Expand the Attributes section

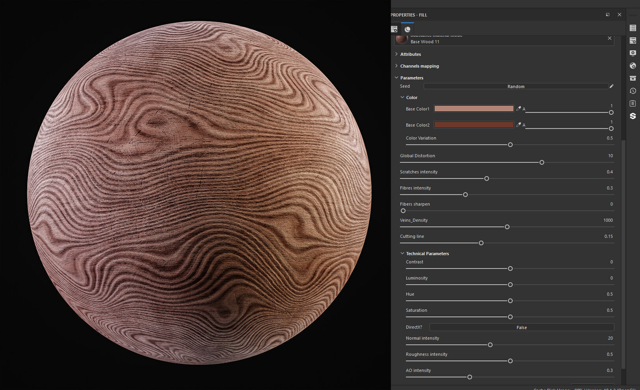[x=396, y=54]
